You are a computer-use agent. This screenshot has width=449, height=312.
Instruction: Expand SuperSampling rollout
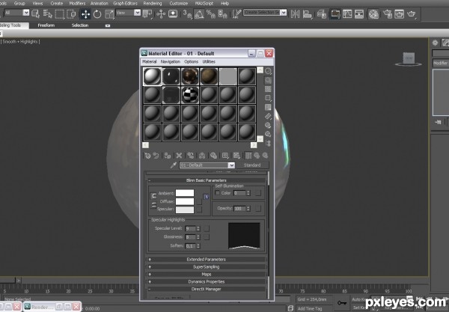point(207,267)
